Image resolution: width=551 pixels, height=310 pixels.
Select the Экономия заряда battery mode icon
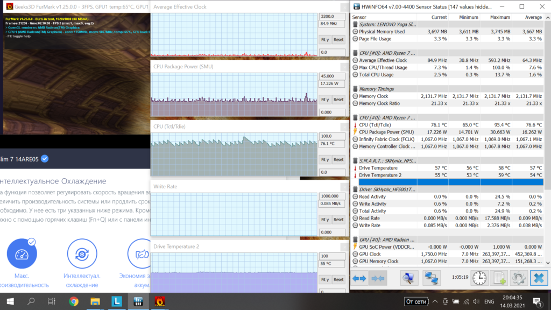click(139, 254)
